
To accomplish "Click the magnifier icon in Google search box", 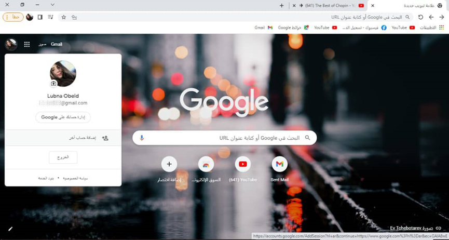I will pos(307,138).
